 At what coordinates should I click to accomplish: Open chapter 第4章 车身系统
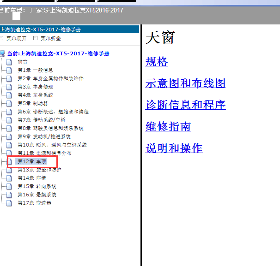(36, 95)
